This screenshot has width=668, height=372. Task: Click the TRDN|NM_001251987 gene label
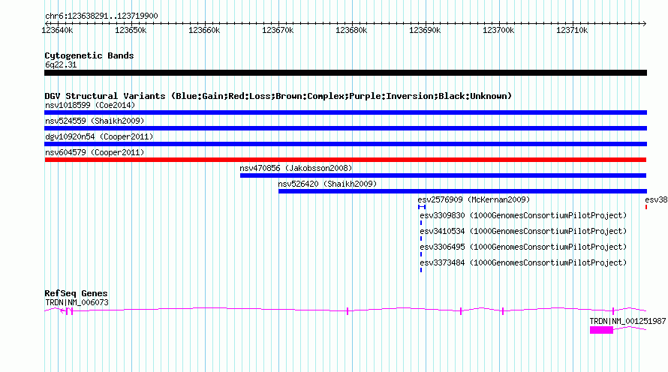pyautogui.click(x=627, y=321)
